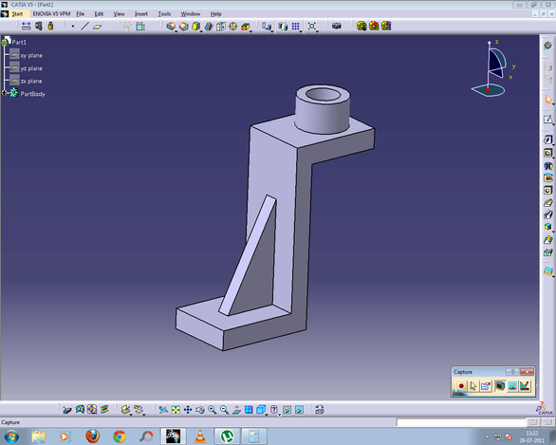Open the Pad tool dropdown arrow

553,144
